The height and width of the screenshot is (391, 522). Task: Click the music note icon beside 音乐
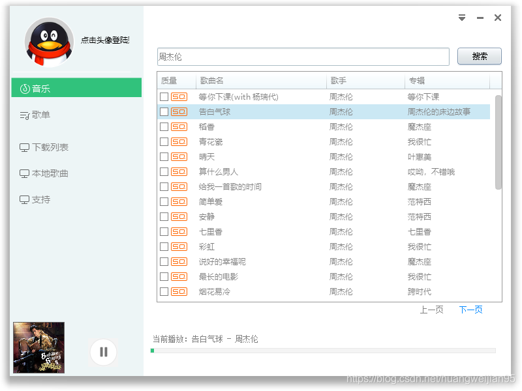pos(25,89)
